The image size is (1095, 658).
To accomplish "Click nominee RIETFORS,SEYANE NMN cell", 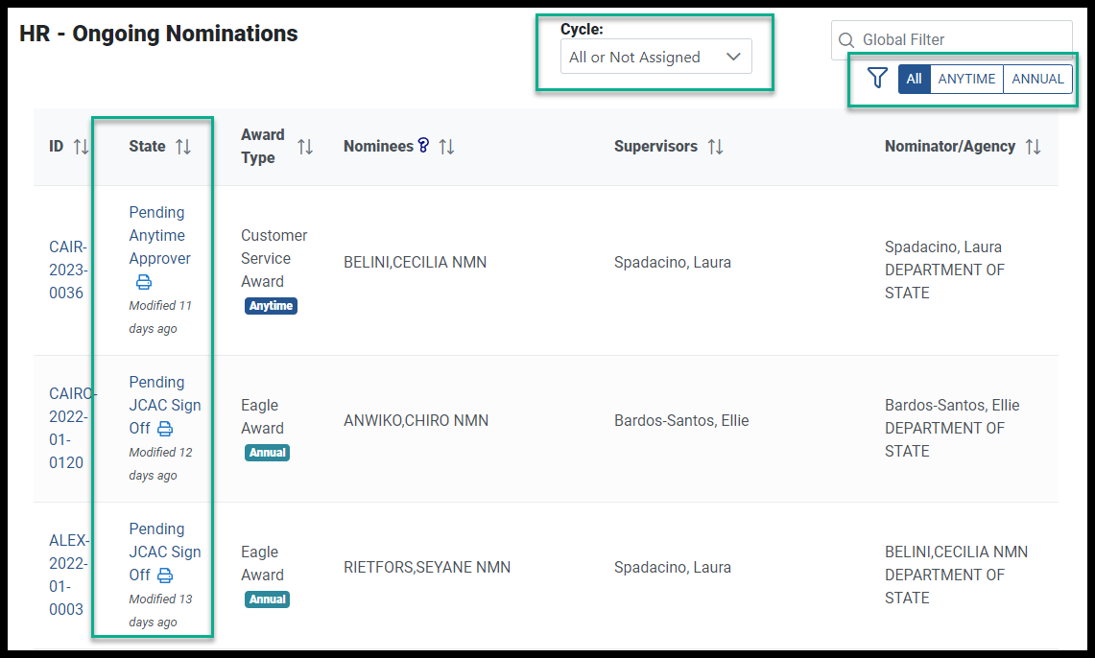I will [x=427, y=567].
